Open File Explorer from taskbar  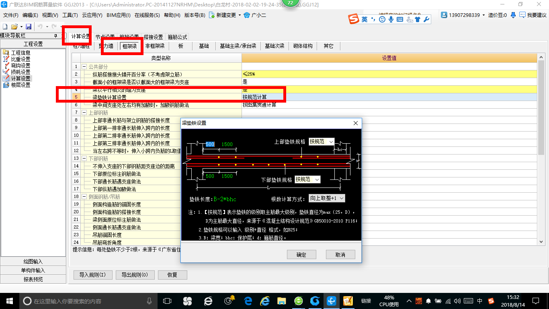tap(281, 301)
